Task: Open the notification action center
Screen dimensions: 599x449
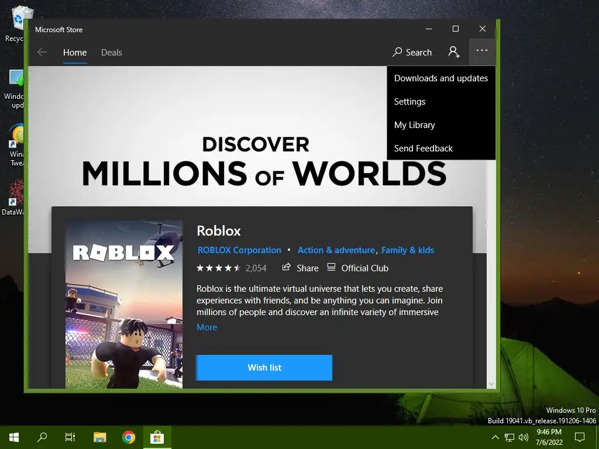Action: tap(580, 437)
